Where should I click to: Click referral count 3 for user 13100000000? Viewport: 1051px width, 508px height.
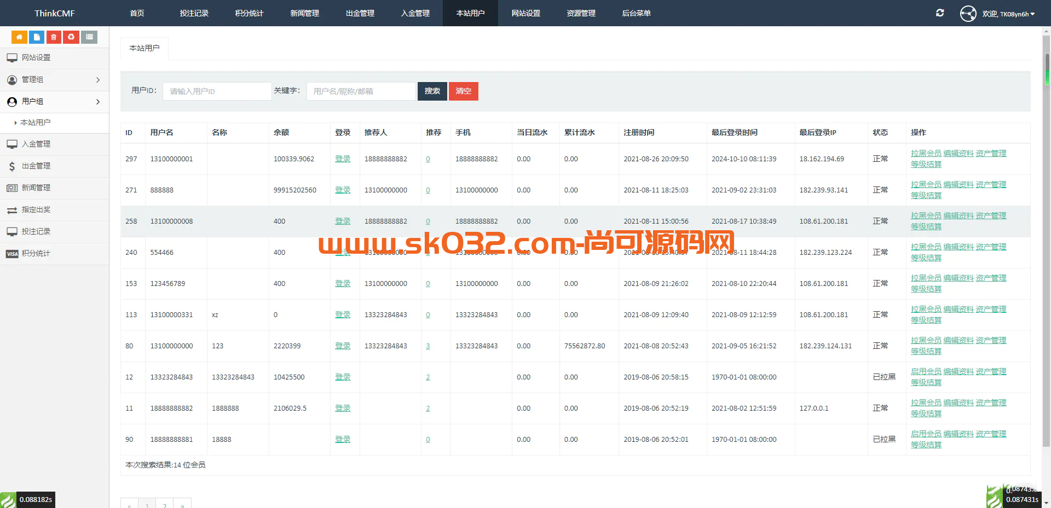[428, 346]
